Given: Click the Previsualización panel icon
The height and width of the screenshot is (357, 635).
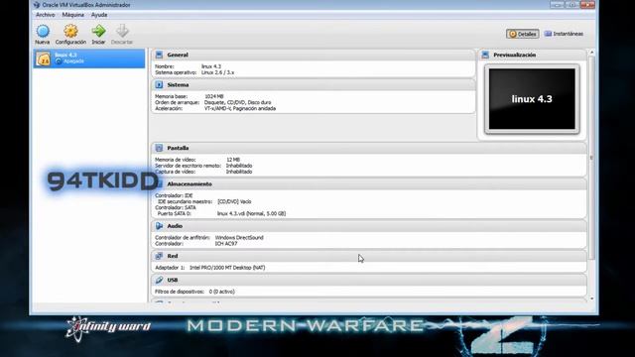Looking at the screenshot, I should coord(485,55).
